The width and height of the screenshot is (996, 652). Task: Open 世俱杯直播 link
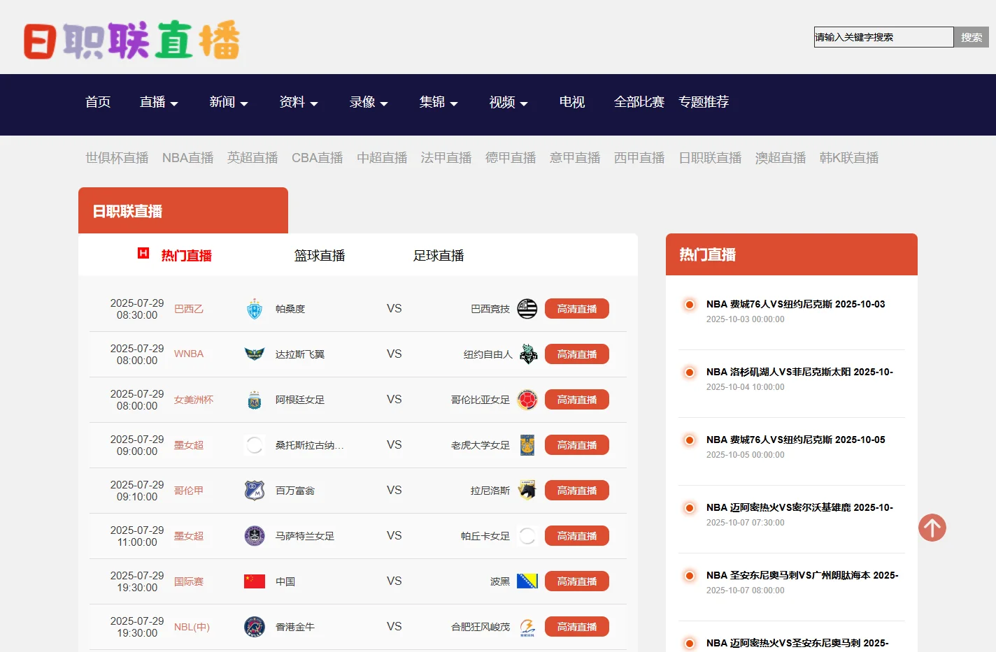pos(117,158)
